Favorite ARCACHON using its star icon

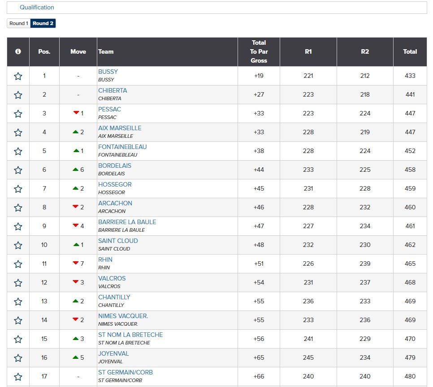tap(18, 208)
